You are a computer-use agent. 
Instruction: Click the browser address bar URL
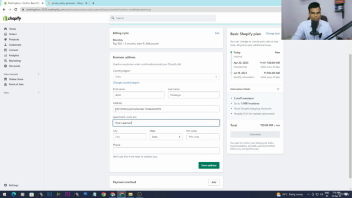(88, 10)
